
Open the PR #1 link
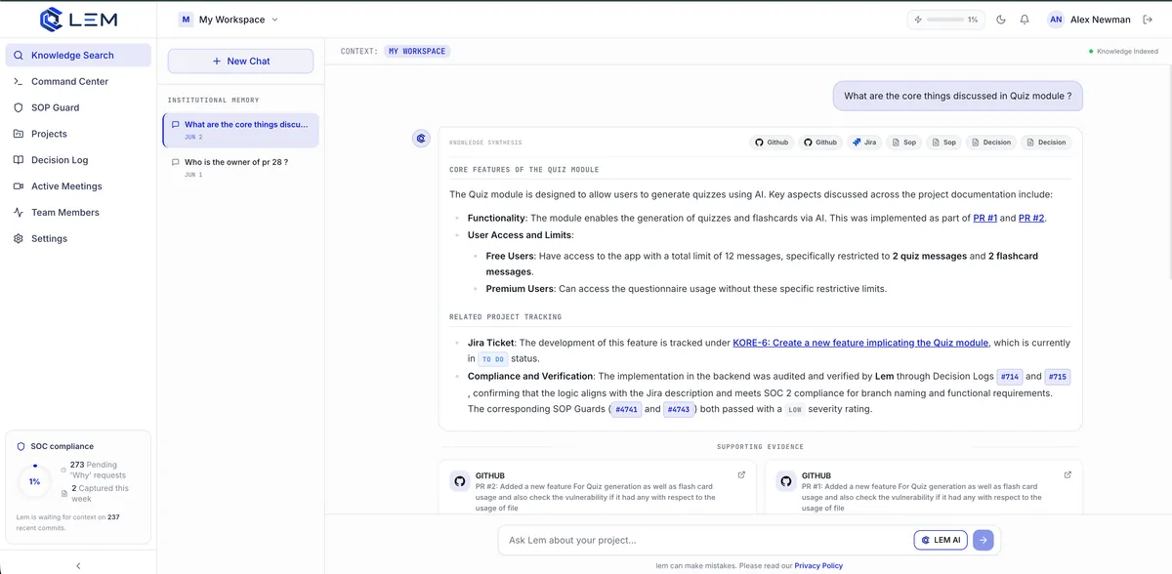(985, 218)
